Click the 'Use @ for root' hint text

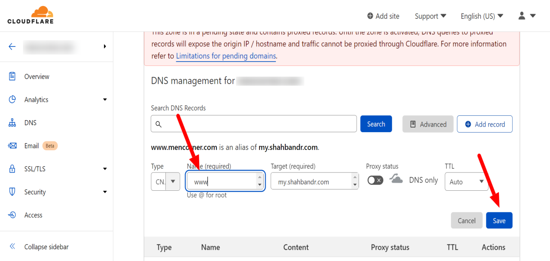click(x=207, y=195)
